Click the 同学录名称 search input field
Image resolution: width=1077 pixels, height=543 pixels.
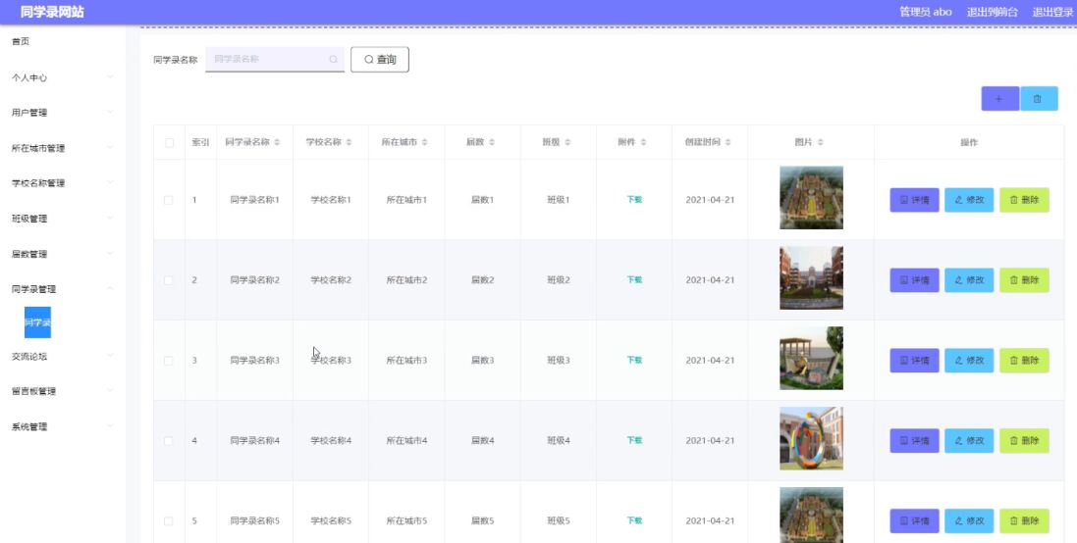click(275, 60)
